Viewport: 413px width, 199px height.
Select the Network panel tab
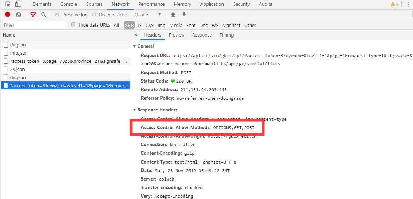pyautogui.click(x=120, y=4)
